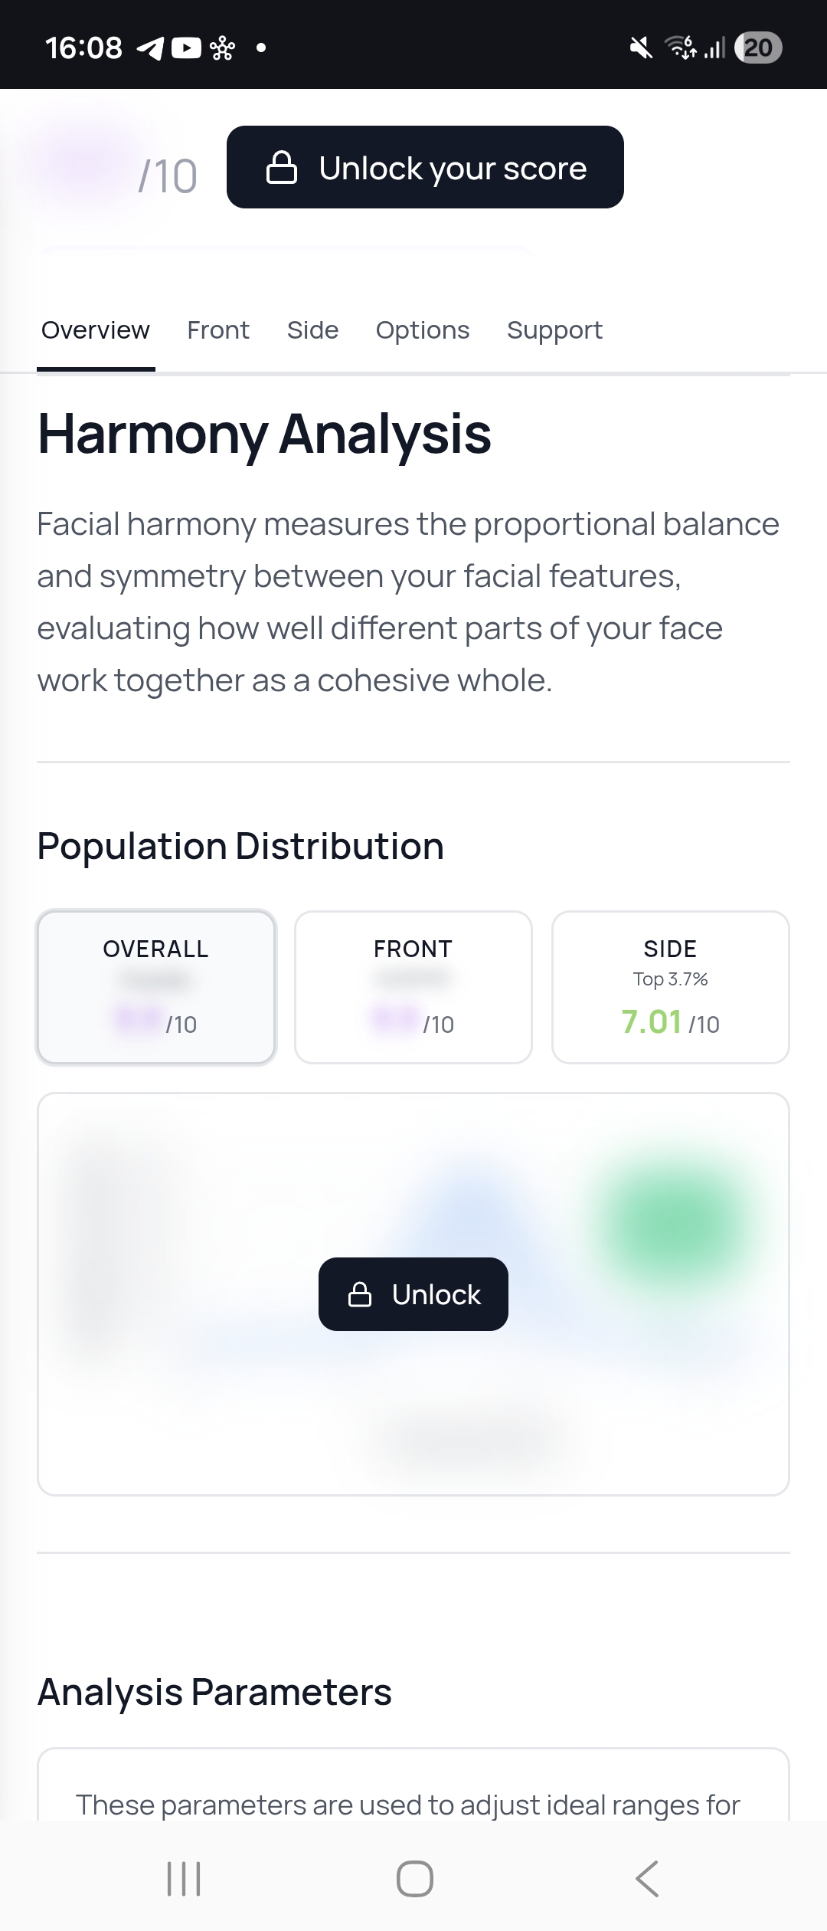Image resolution: width=827 pixels, height=1931 pixels.
Task: Select the FRONT distribution card
Action: tap(413, 987)
